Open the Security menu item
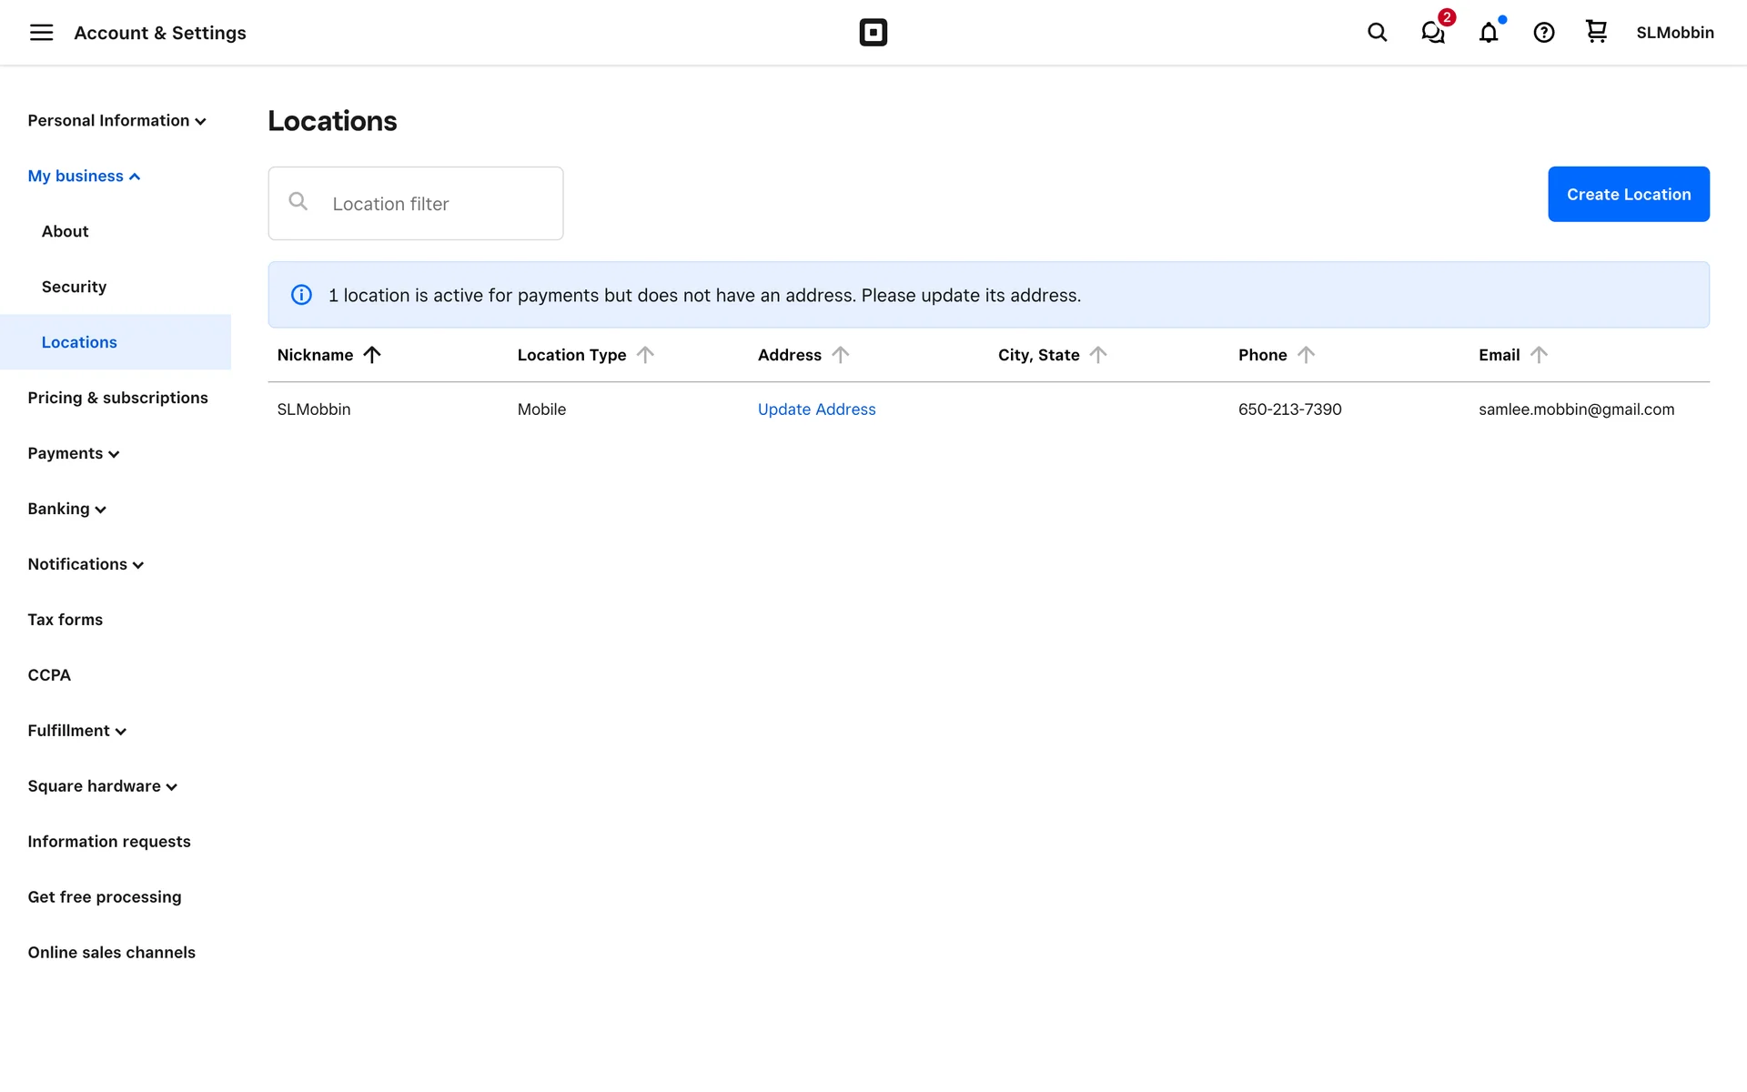This screenshot has width=1747, height=1092. [x=74, y=287]
